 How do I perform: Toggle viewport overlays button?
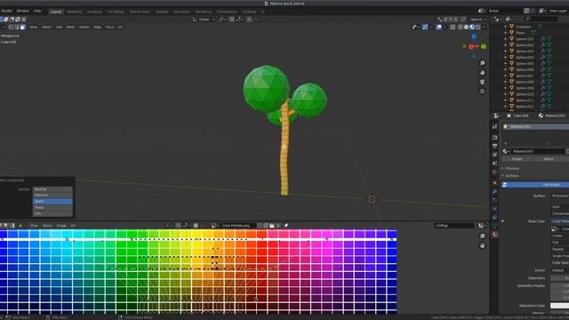click(x=439, y=27)
